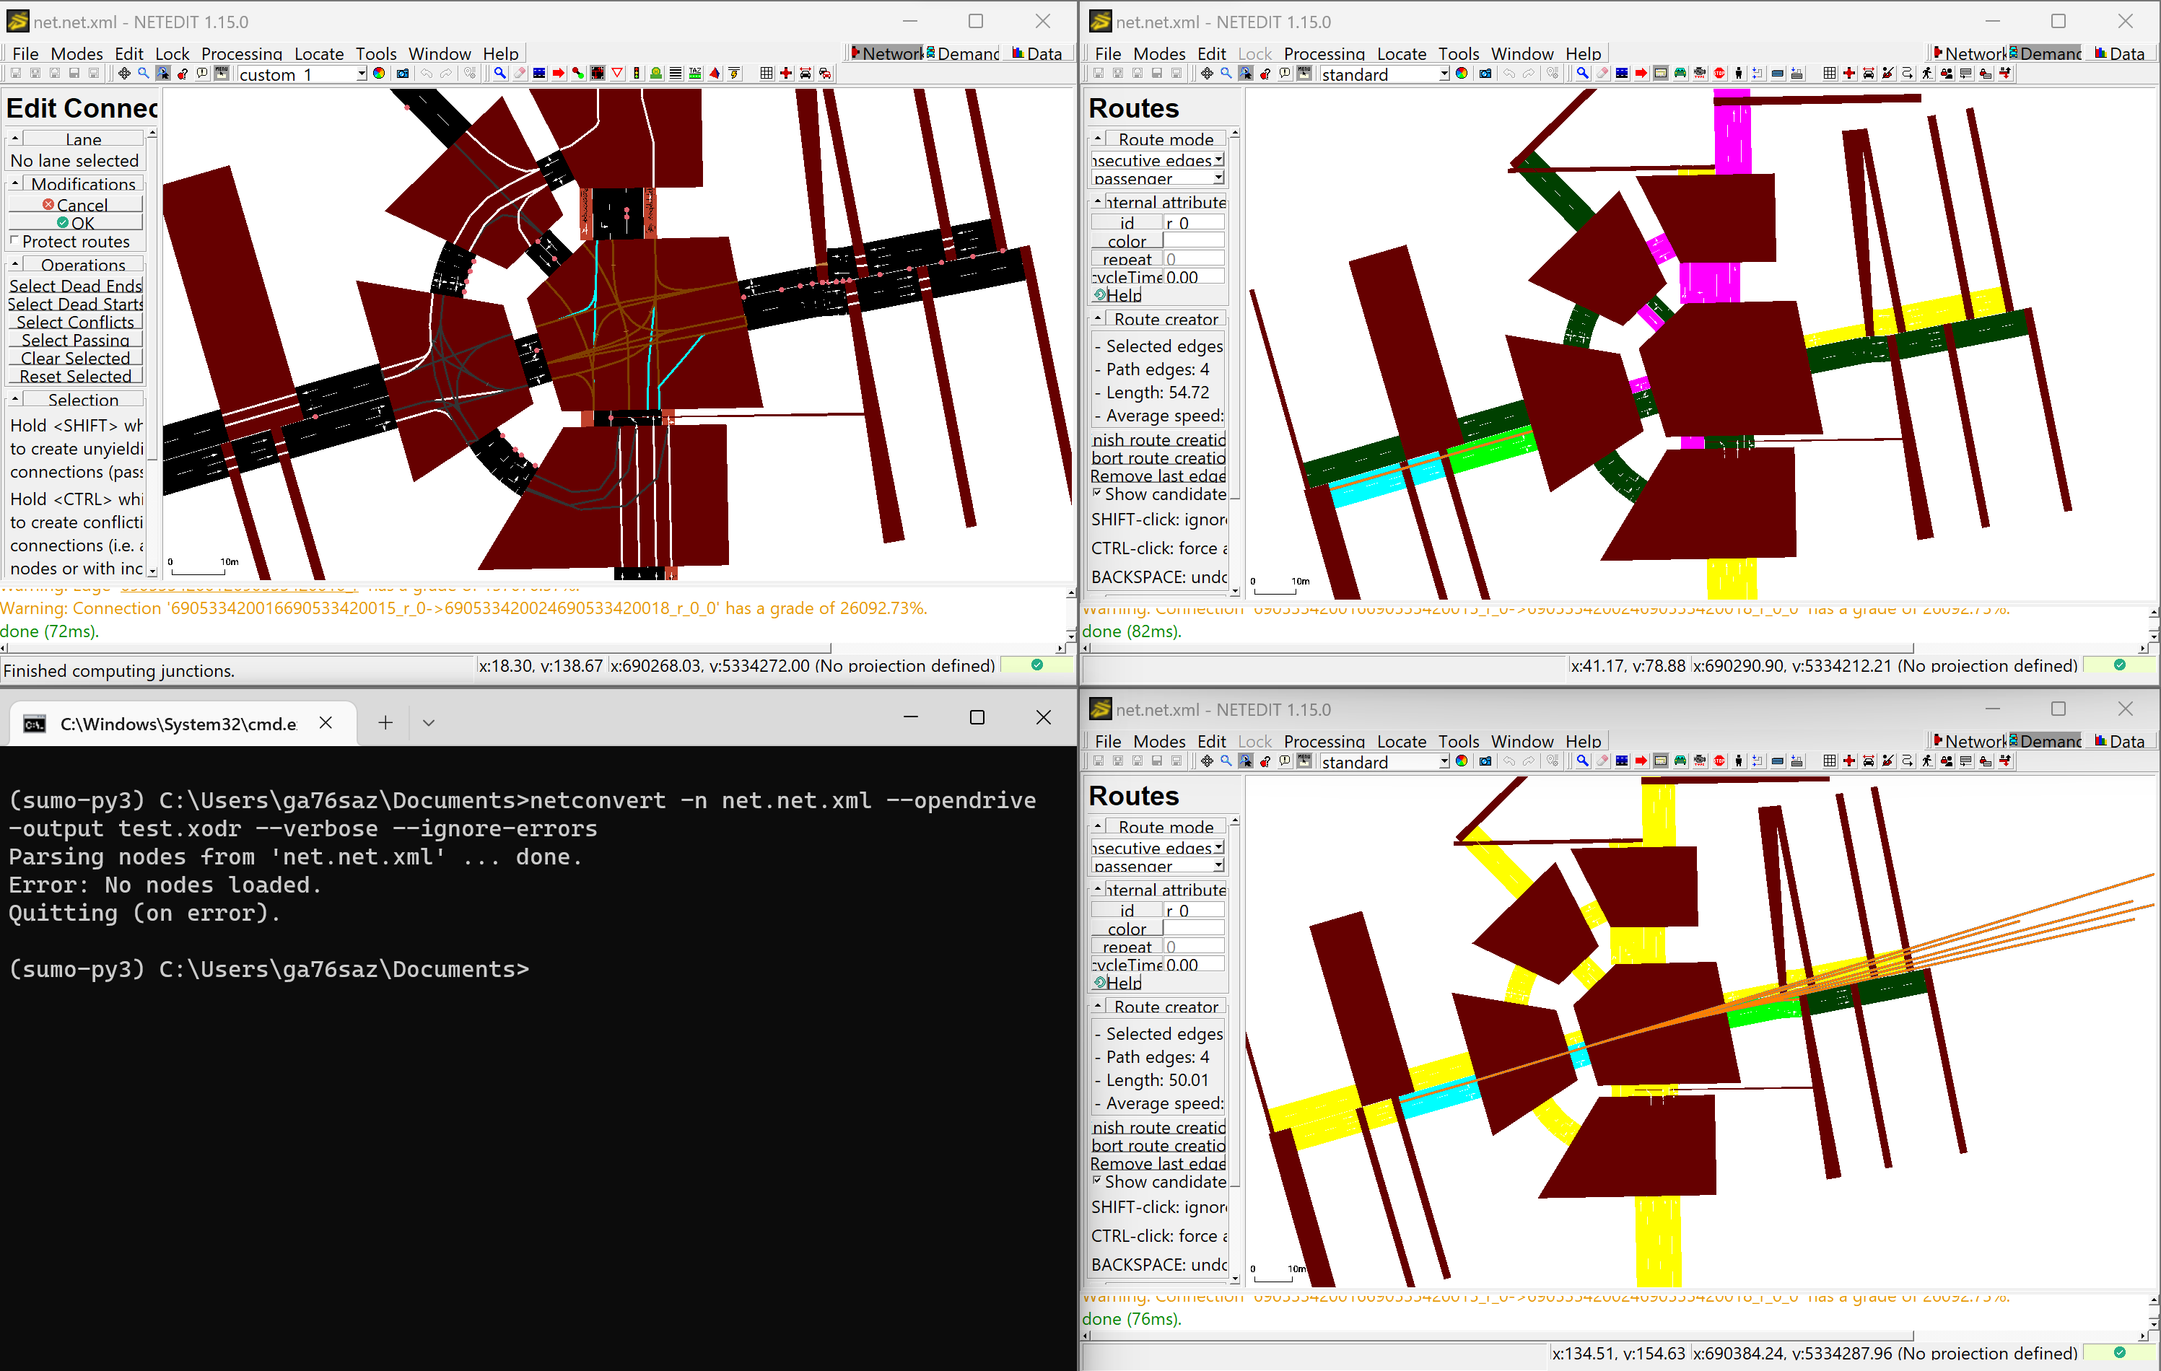Image resolution: width=2161 pixels, height=1371 pixels.
Task: Click Finish route creation in the top-right NETEDIT window
Action: (1158, 439)
